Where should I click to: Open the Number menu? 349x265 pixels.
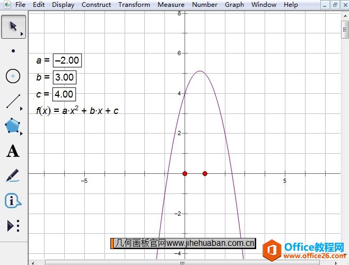coord(205,4)
